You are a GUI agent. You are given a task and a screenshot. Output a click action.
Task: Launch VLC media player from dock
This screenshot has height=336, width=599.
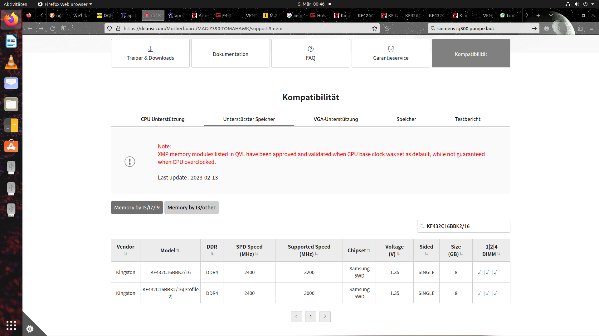(11, 62)
